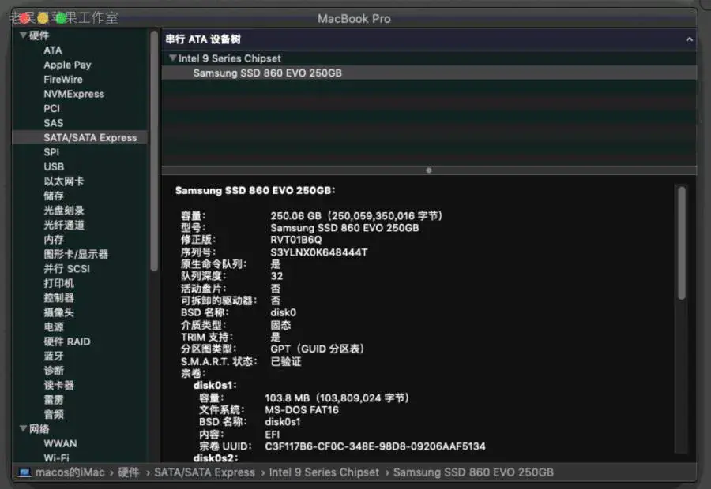Image resolution: width=711 pixels, height=489 pixels.
Task: Click macos的iMac in the path bar
Action: (x=70, y=472)
